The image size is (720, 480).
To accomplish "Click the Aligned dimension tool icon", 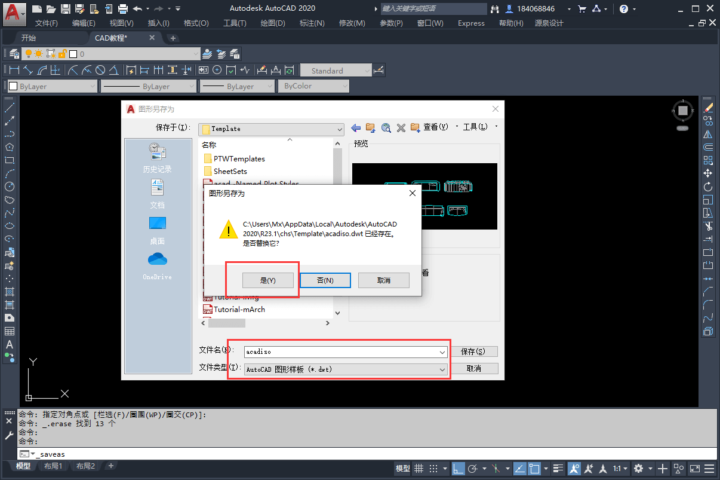I will coord(28,71).
